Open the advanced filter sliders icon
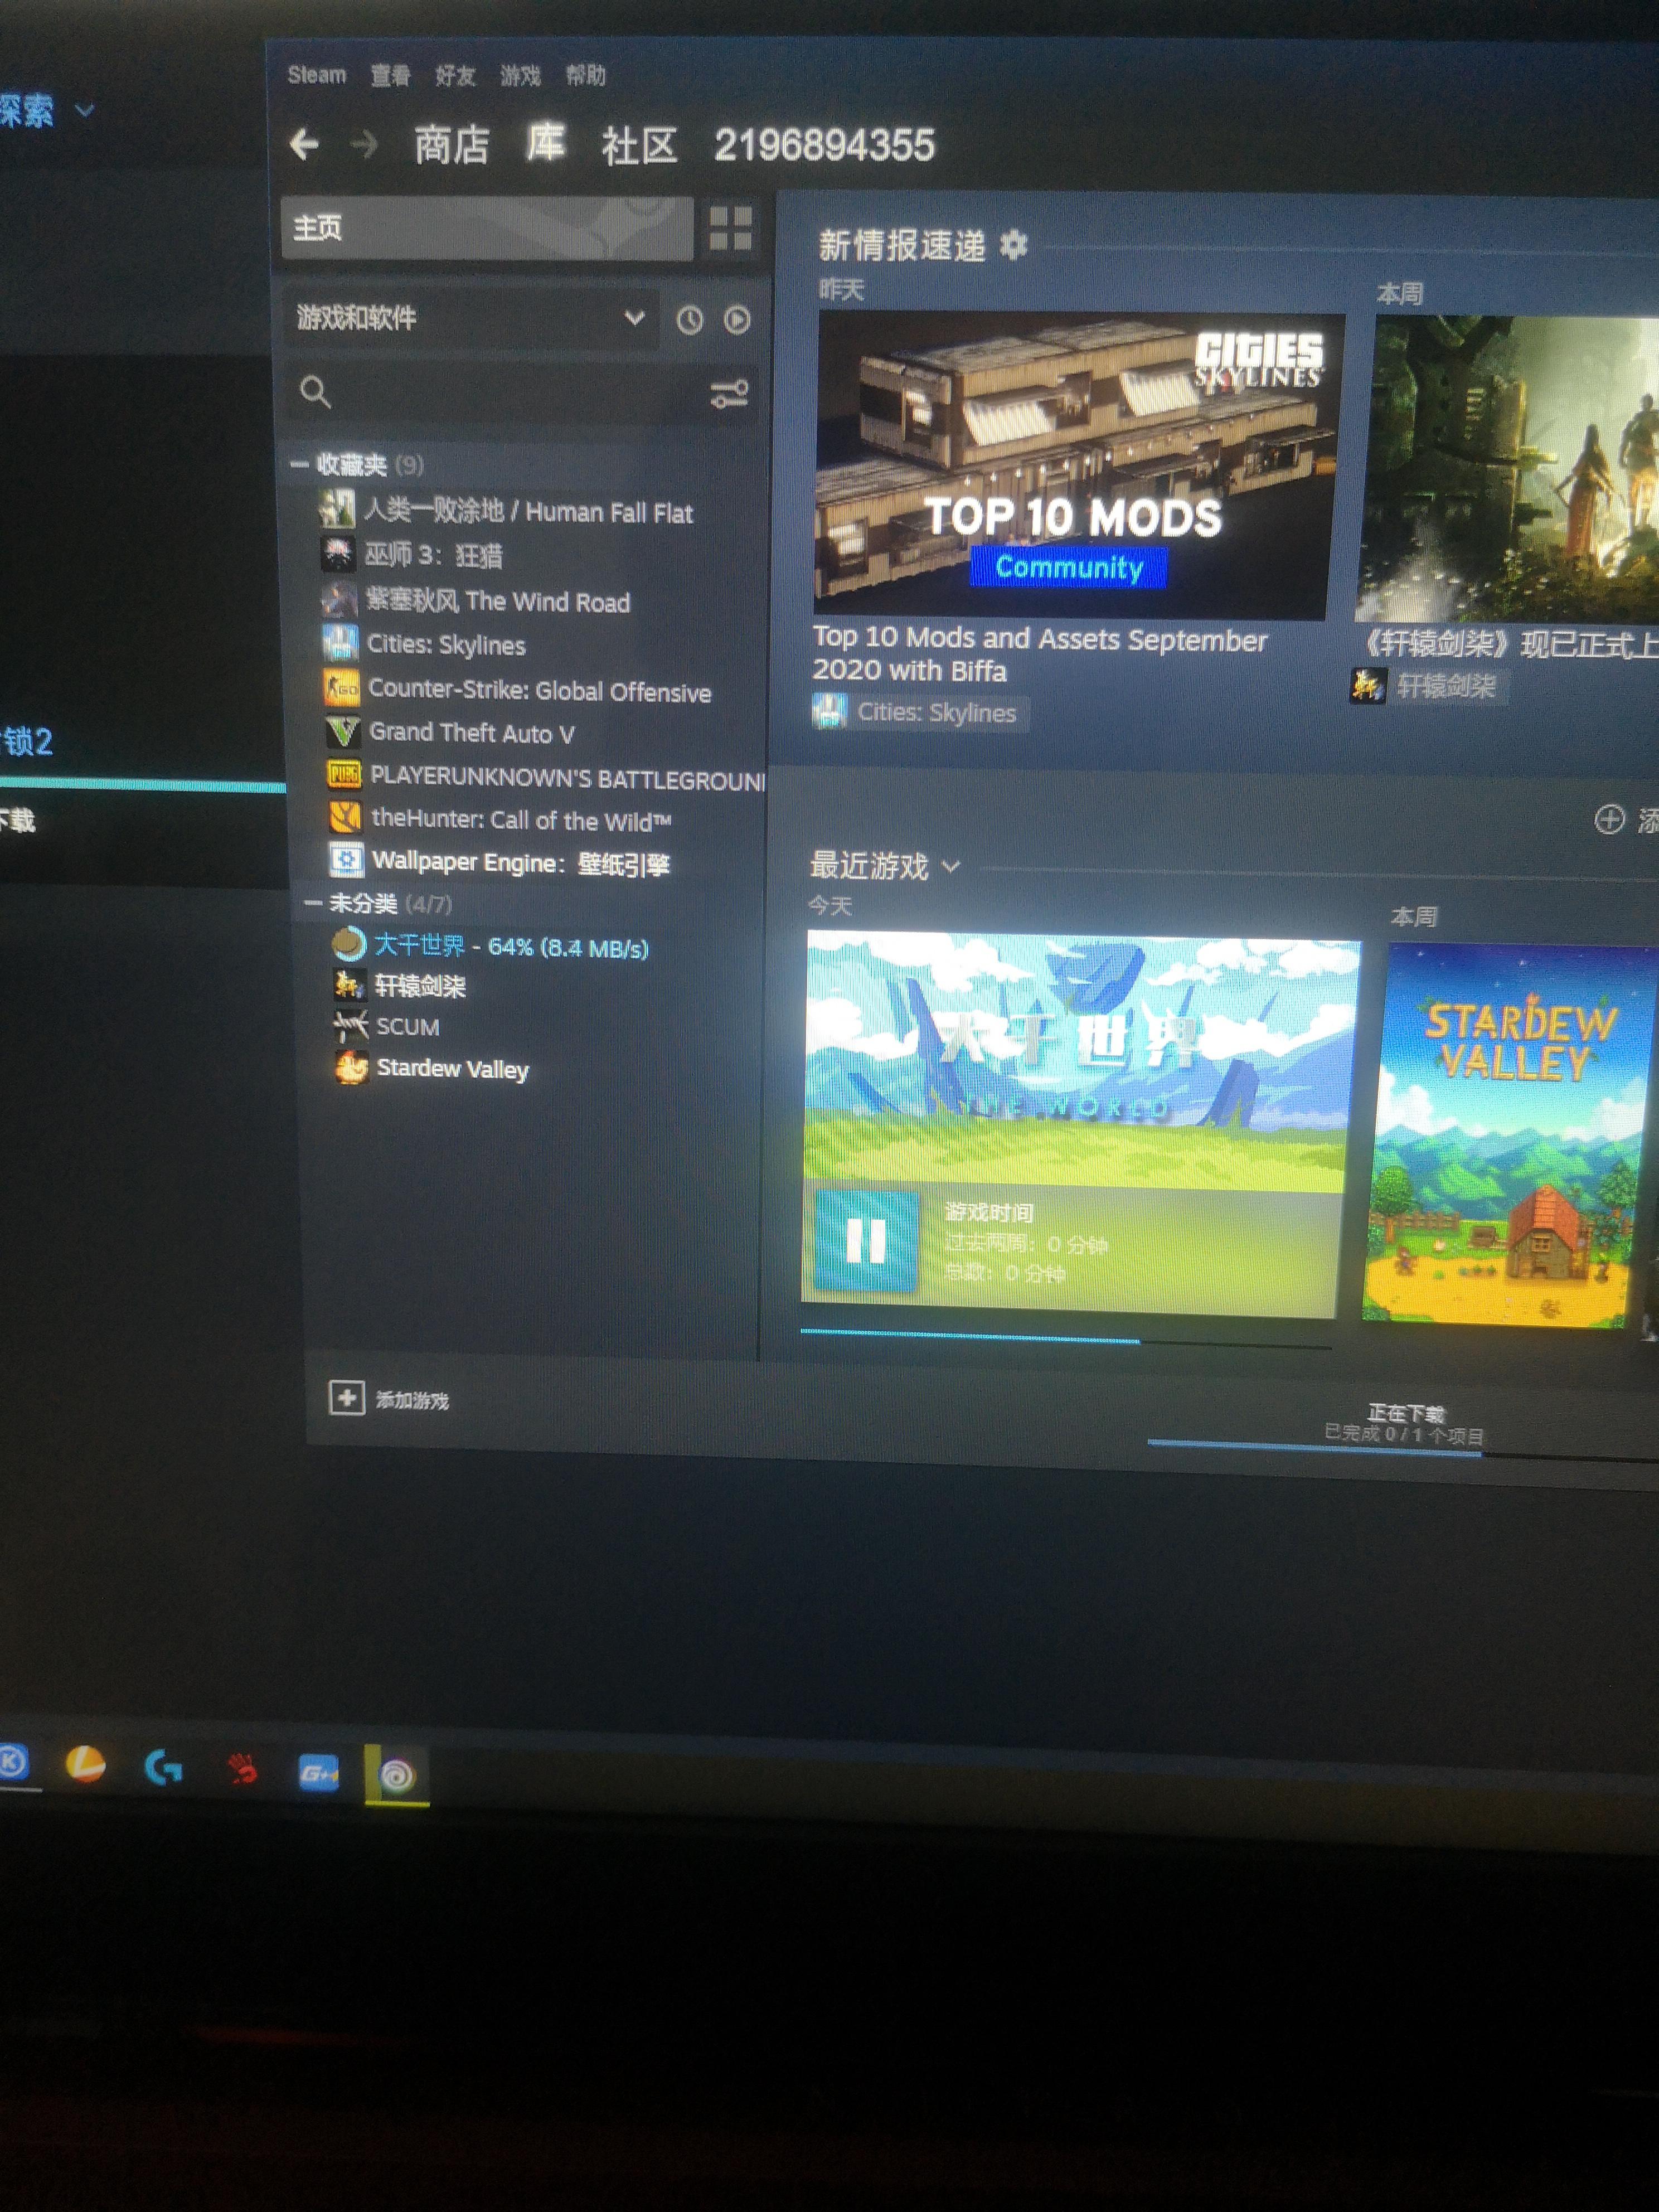The width and height of the screenshot is (1659, 2212). pyautogui.click(x=729, y=394)
